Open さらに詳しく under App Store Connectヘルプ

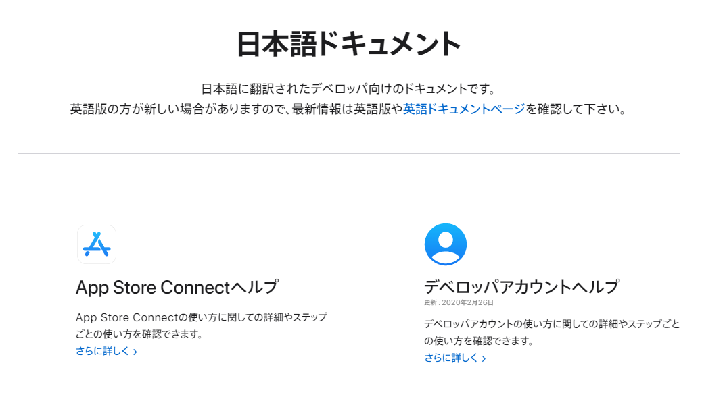103,352
